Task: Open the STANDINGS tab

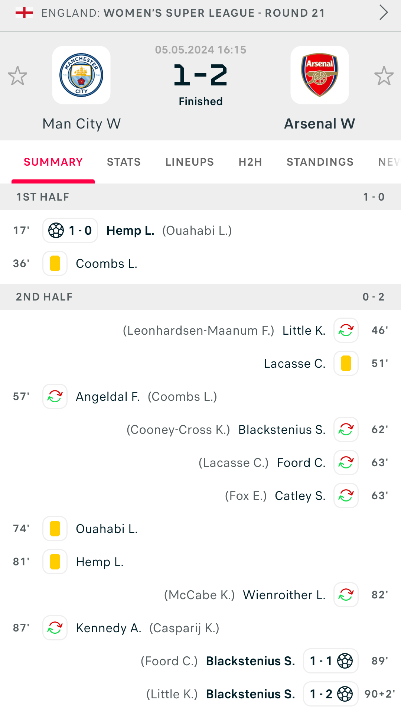Action: point(320,162)
